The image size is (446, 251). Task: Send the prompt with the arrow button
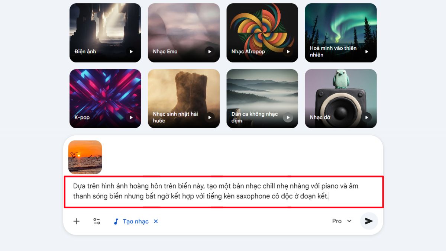click(369, 221)
